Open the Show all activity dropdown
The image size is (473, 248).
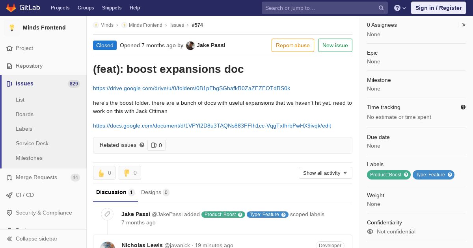click(325, 173)
